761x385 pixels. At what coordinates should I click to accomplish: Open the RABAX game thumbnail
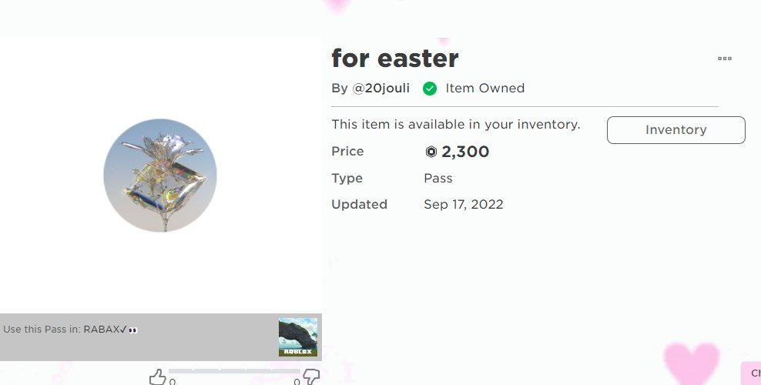pyautogui.click(x=298, y=337)
